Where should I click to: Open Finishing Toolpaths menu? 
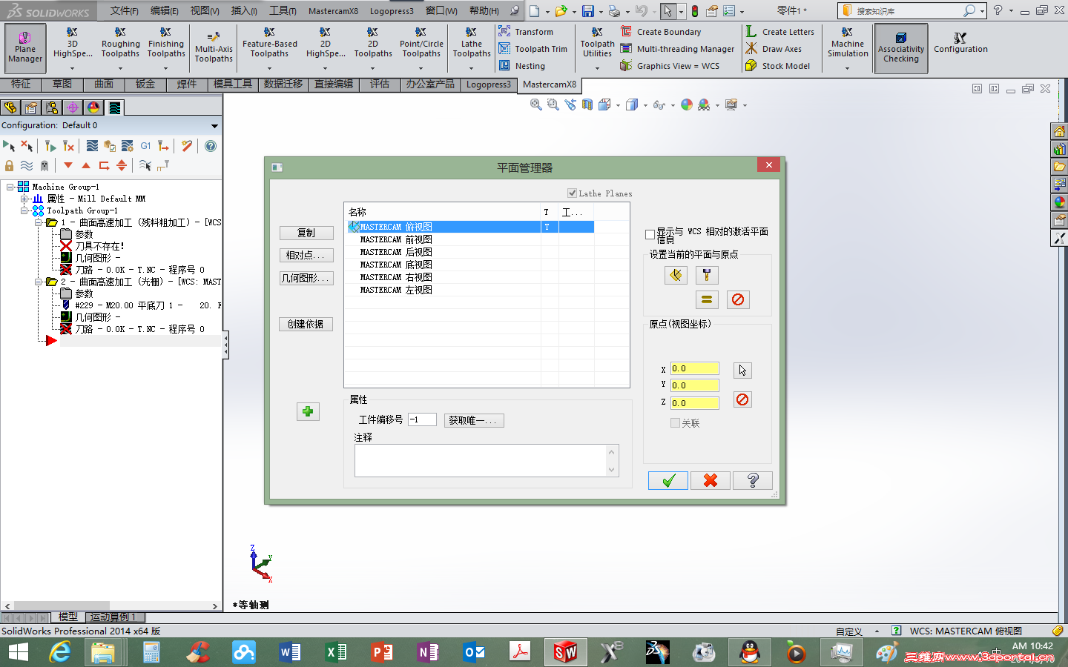[166, 44]
